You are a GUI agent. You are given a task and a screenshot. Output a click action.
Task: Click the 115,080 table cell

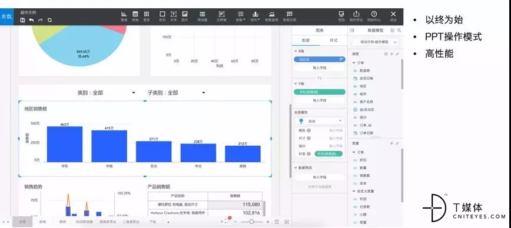pyautogui.click(x=235, y=204)
